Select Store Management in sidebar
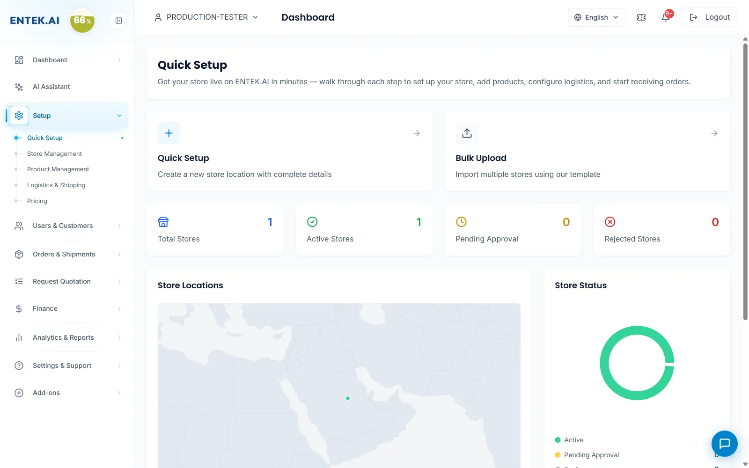This screenshot has width=749, height=468. point(54,154)
